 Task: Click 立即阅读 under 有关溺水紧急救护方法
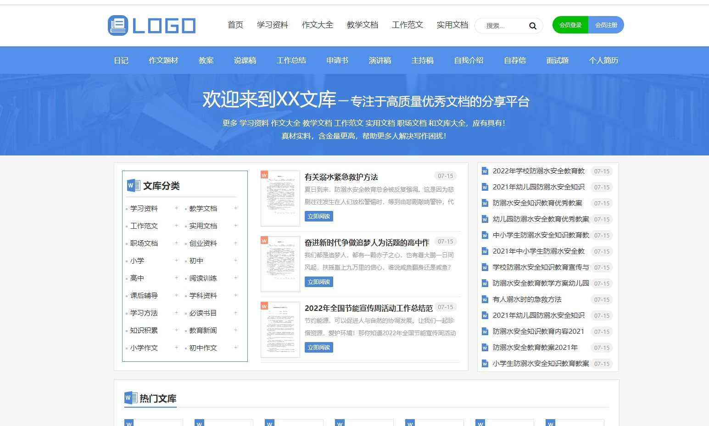click(319, 216)
